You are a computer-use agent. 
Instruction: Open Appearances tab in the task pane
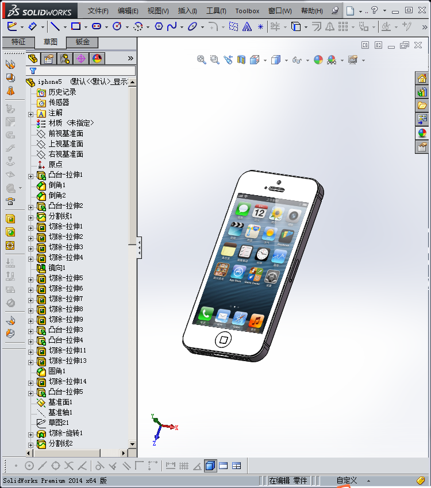pyautogui.click(x=422, y=133)
